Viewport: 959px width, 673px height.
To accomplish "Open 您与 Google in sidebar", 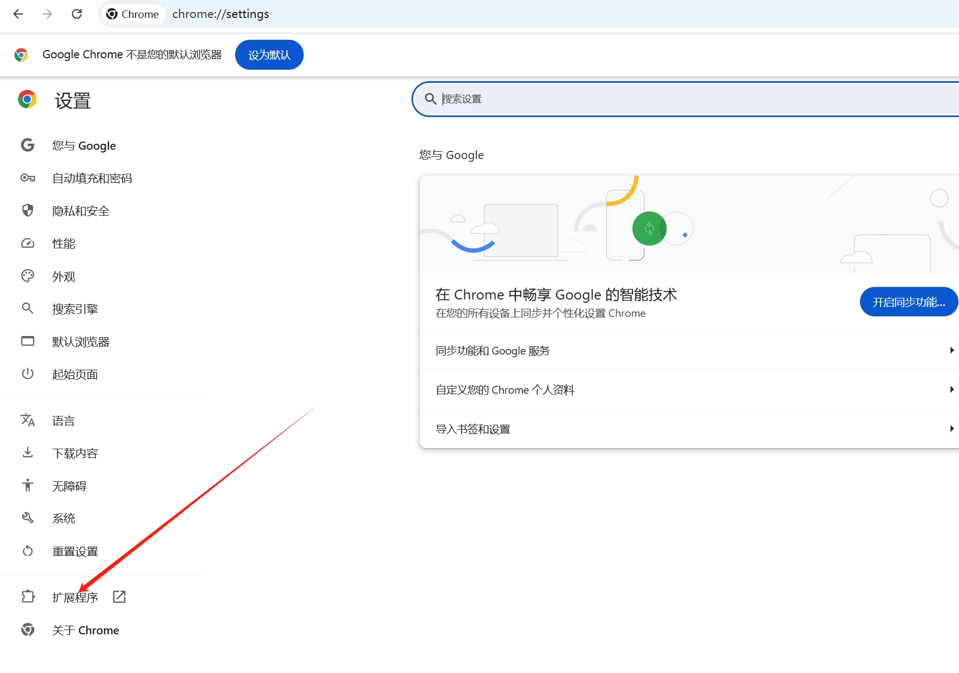I will [84, 146].
